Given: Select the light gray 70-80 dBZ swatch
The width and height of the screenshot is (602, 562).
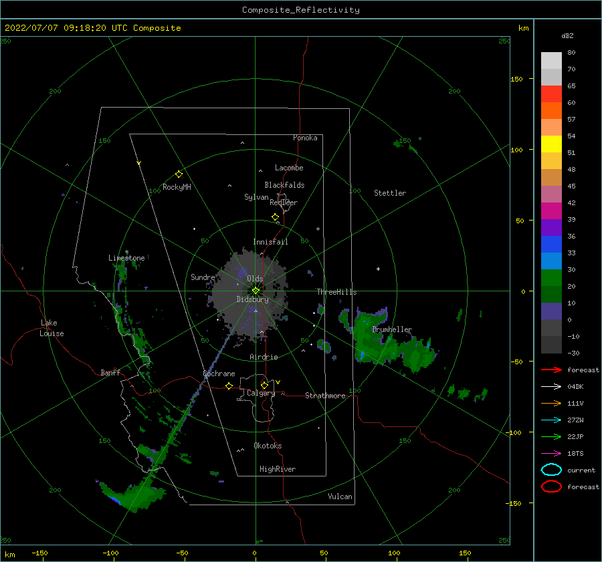Looking at the screenshot, I should [x=551, y=60].
